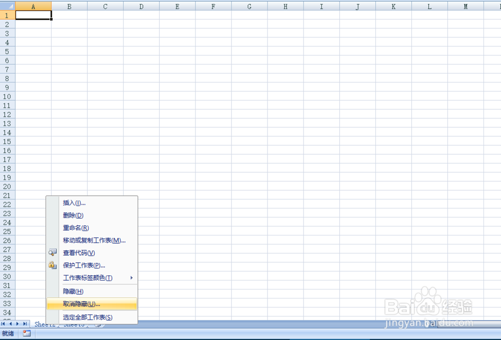Select column E header
Image resolution: width=501 pixels, height=340 pixels.
177,7
